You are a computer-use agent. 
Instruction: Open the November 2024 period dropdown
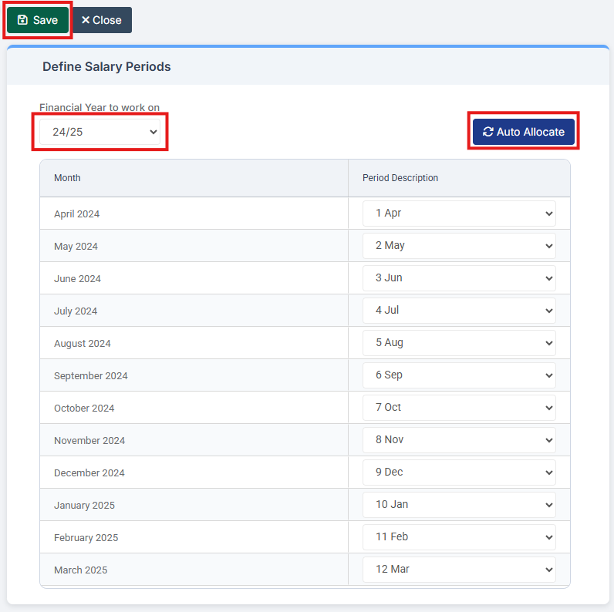point(459,440)
